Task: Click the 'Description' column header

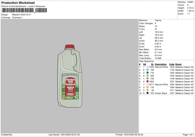Action: (x=161, y=64)
